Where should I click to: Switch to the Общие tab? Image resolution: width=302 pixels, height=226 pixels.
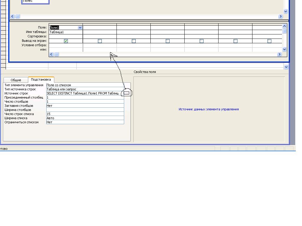tap(16, 80)
